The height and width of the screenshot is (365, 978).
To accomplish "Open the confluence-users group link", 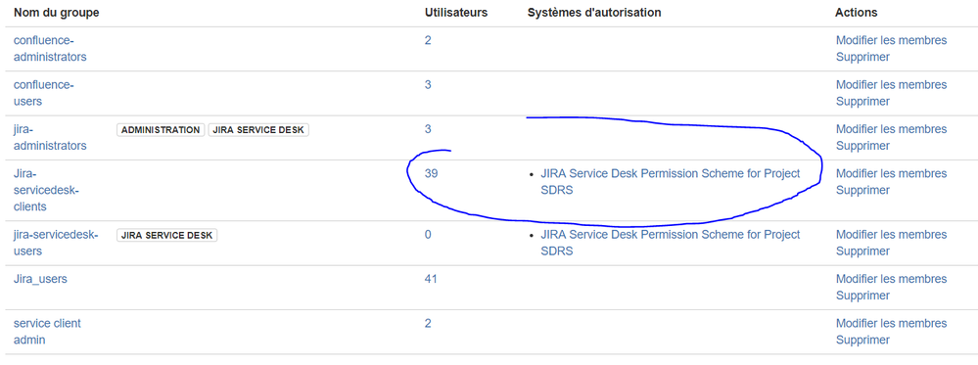I will click(44, 93).
